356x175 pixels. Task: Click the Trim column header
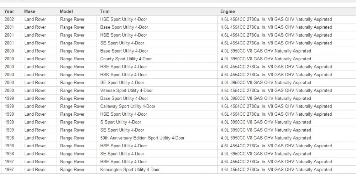point(105,11)
